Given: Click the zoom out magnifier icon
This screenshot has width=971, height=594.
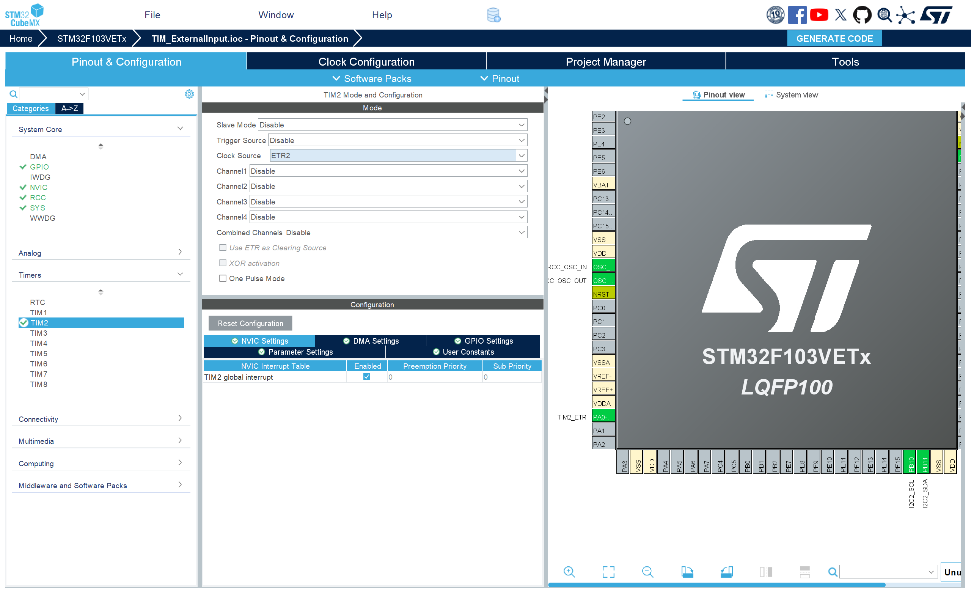Looking at the screenshot, I should (x=647, y=572).
